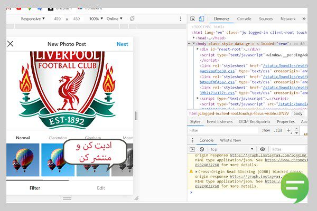Select the Normal filter thumbnail

click(23, 160)
